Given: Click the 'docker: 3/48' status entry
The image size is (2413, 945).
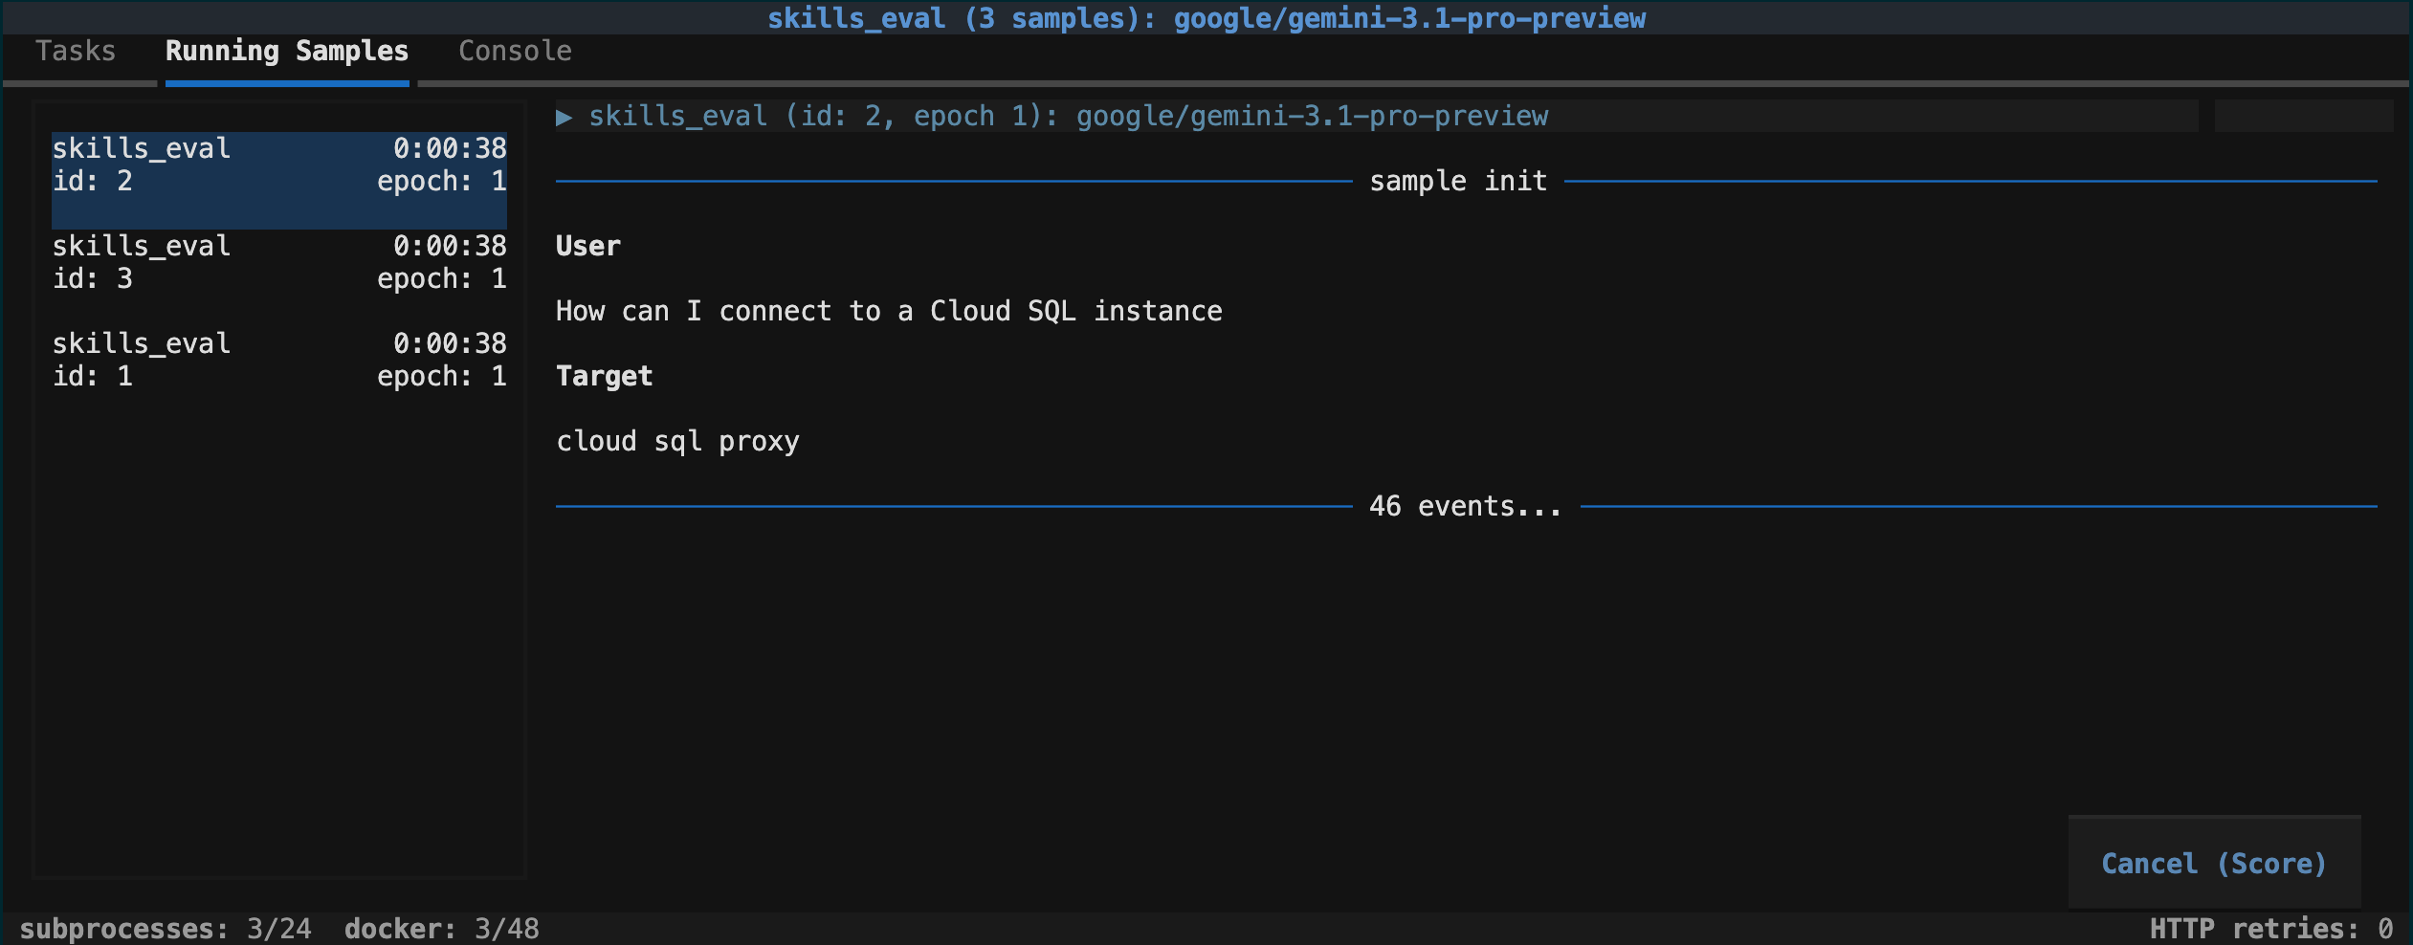Looking at the screenshot, I should [x=442, y=929].
